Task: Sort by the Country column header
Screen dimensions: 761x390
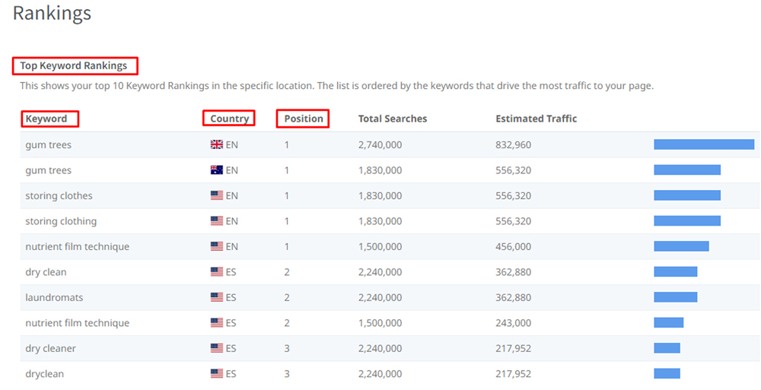Action: [229, 119]
